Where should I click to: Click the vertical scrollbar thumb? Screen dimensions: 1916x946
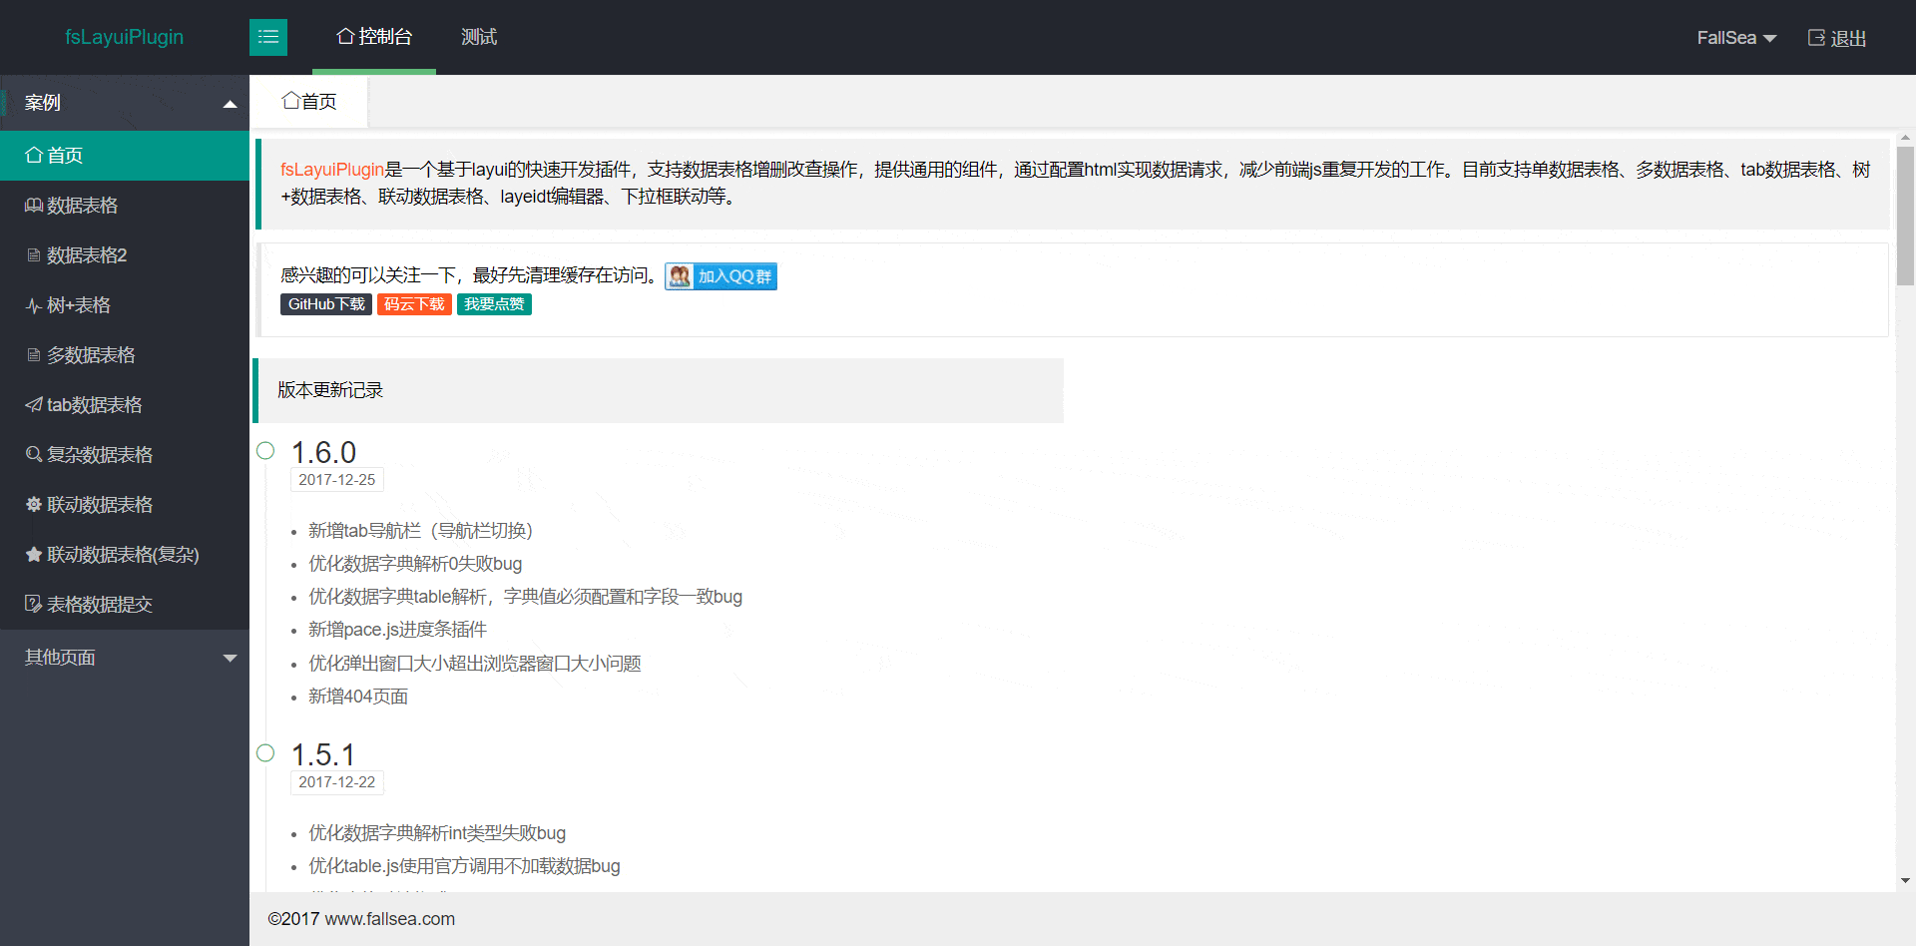(1905, 217)
